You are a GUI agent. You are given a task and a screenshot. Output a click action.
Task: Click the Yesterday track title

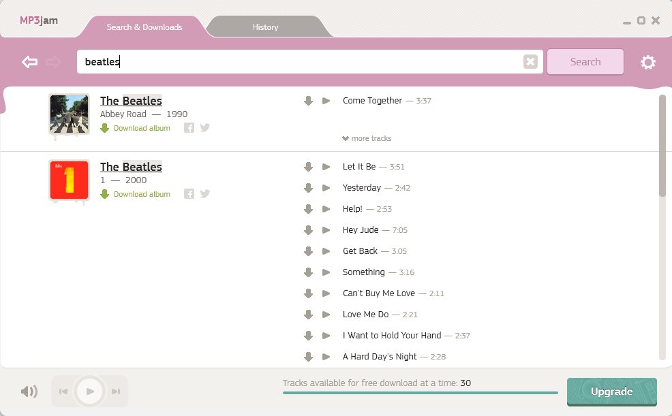pyautogui.click(x=362, y=188)
